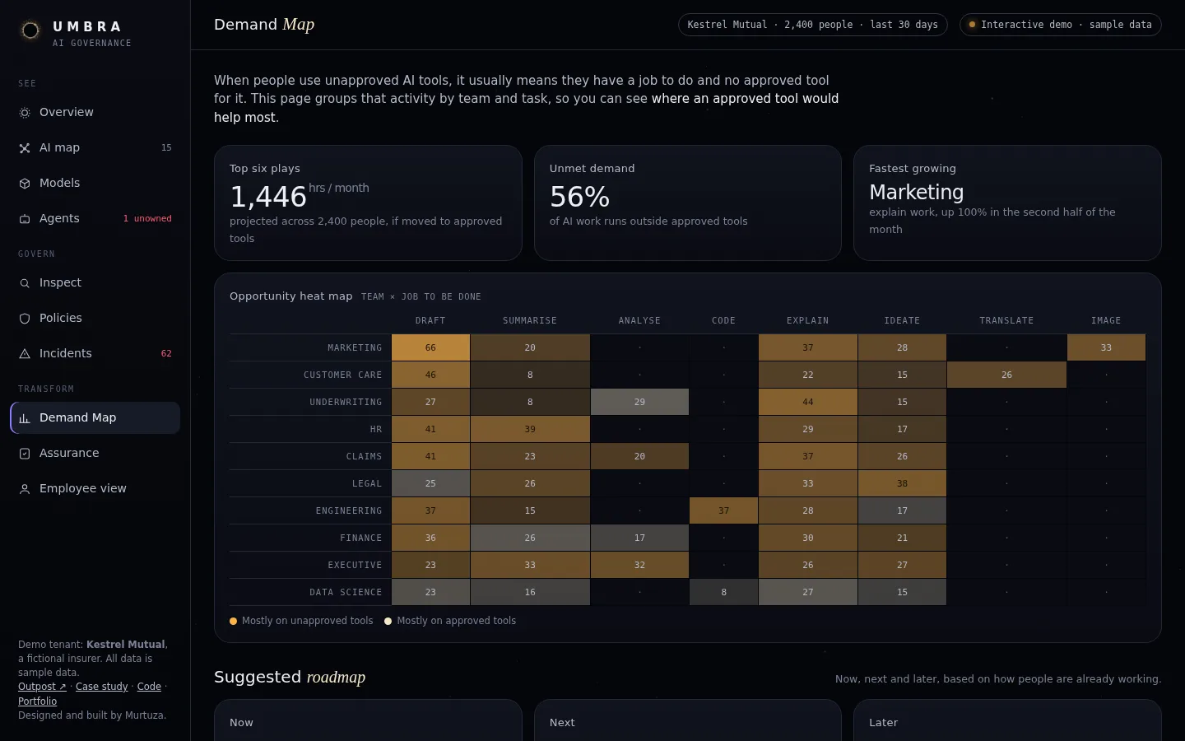Screen dimensions: 1185x741
Task: Click the Kestrel Mutual tenant pill
Action: (813, 25)
